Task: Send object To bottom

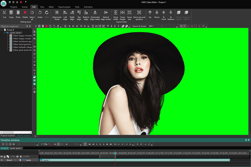Action: tap(171, 15)
